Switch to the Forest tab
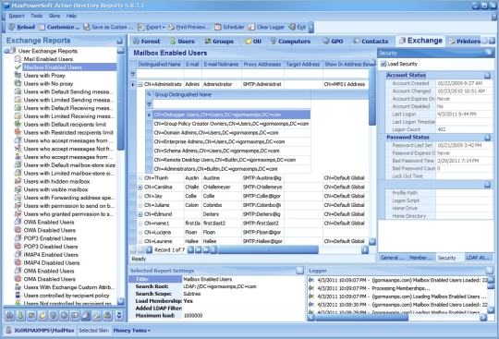 pyautogui.click(x=147, y=41)
